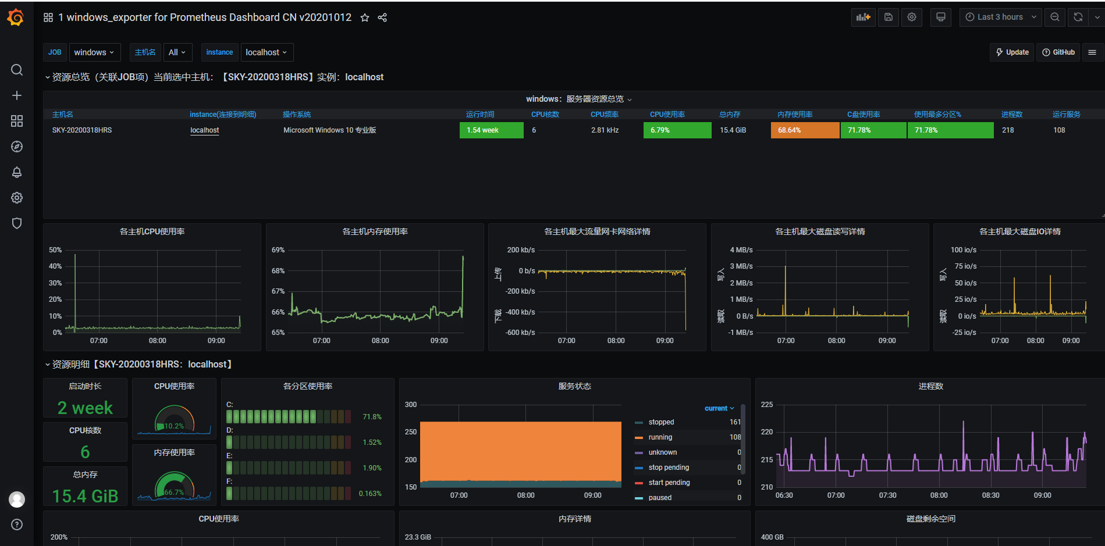This screenshot has height=546, width=1105.
Task: Open the dashboard grid icon beside title
Action: tap(48, 17)
